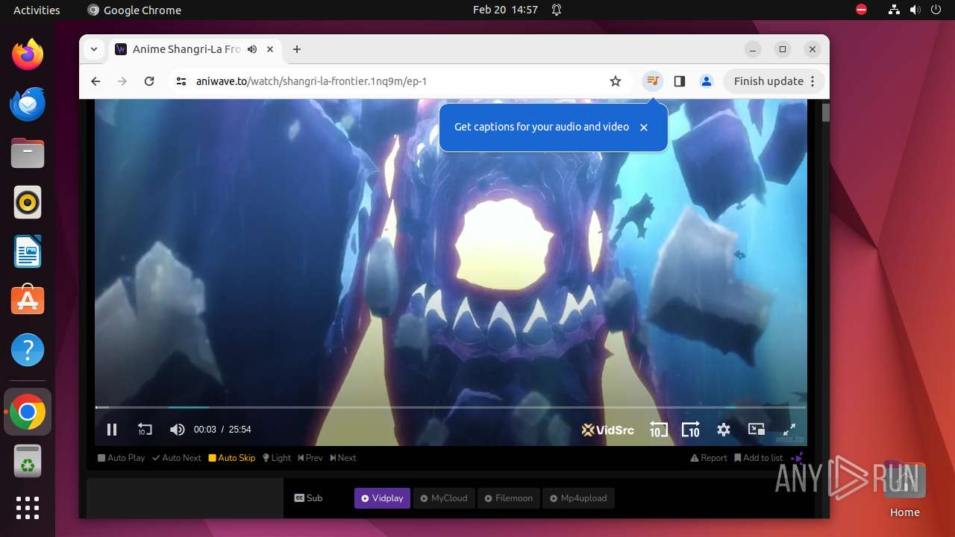
Task: Click the purple sparkle icon beside Add to list
Action: point(798,458)
